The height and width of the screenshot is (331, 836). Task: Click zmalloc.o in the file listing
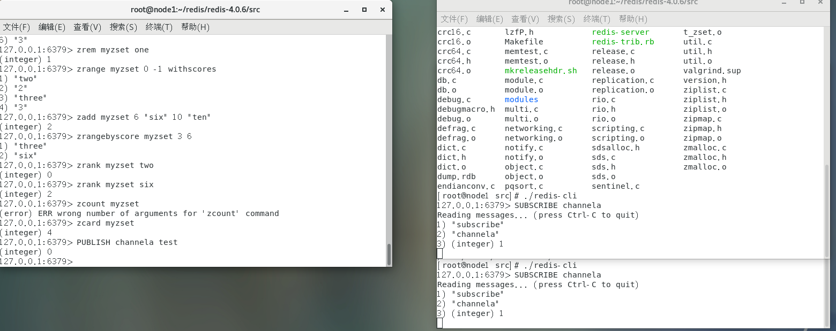pyautogui.click(x=705, y=167)
